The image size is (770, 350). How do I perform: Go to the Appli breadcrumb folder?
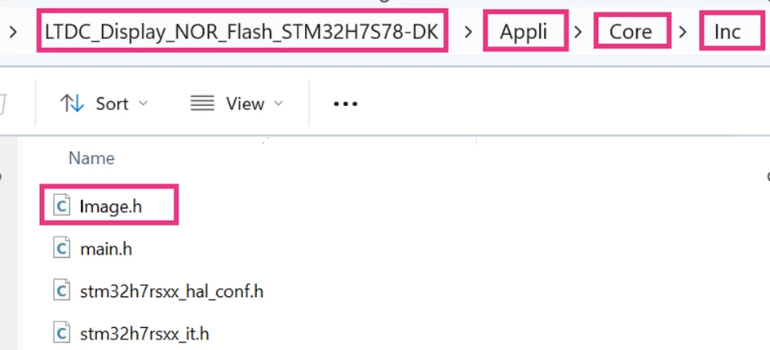click(x=524, y=32)
